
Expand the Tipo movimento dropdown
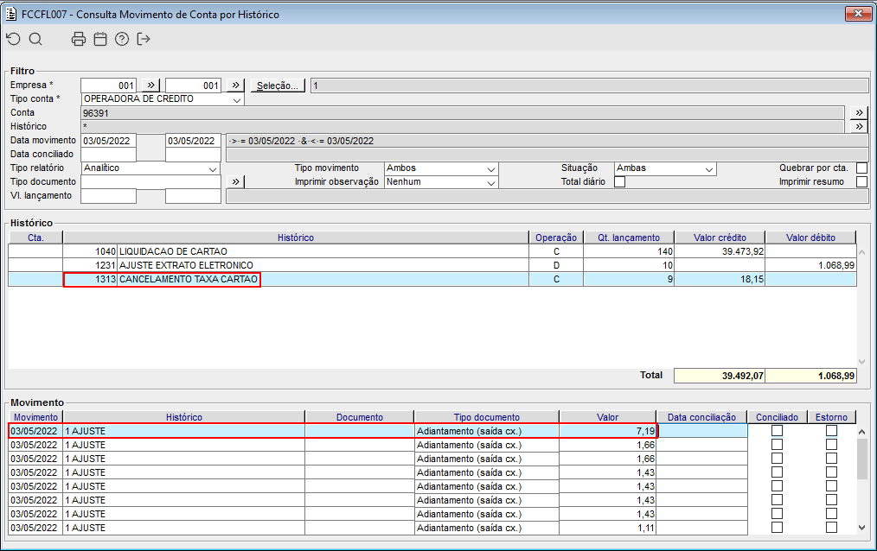tap(490, 168)
